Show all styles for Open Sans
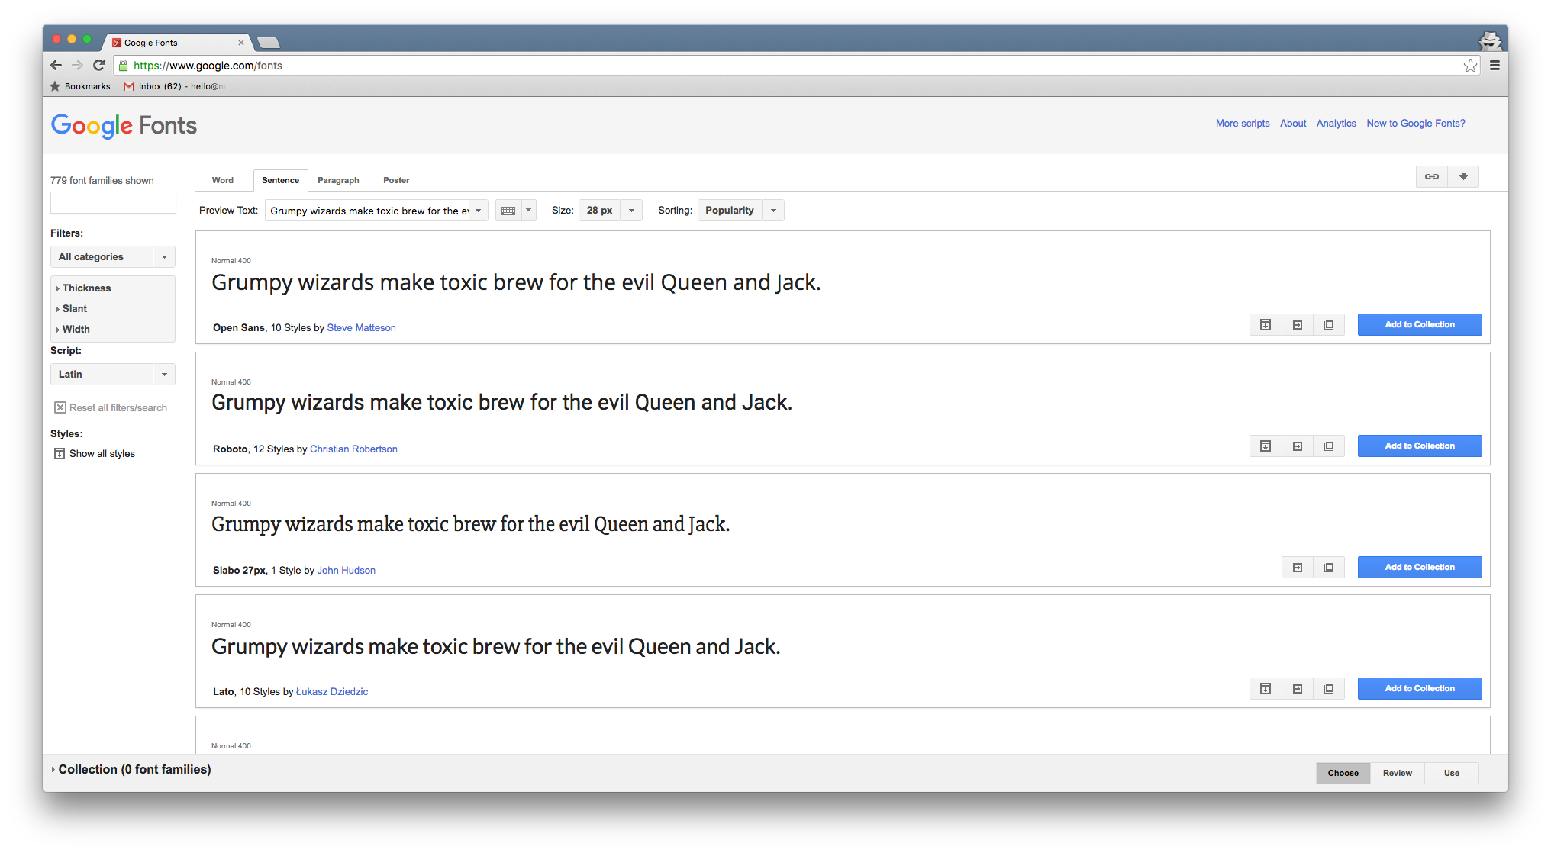Image resolution: width=1551 pixels, height=853 pixels. pos(1266,325)
